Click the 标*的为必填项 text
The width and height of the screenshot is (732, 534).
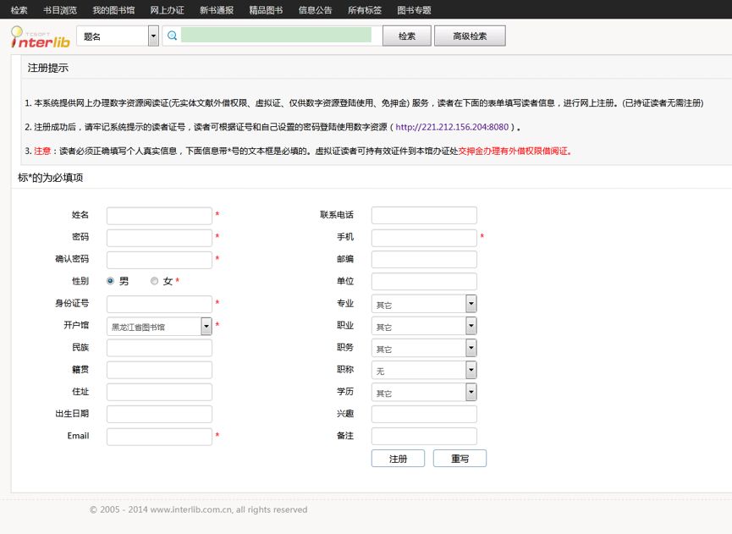pos(50,178)
